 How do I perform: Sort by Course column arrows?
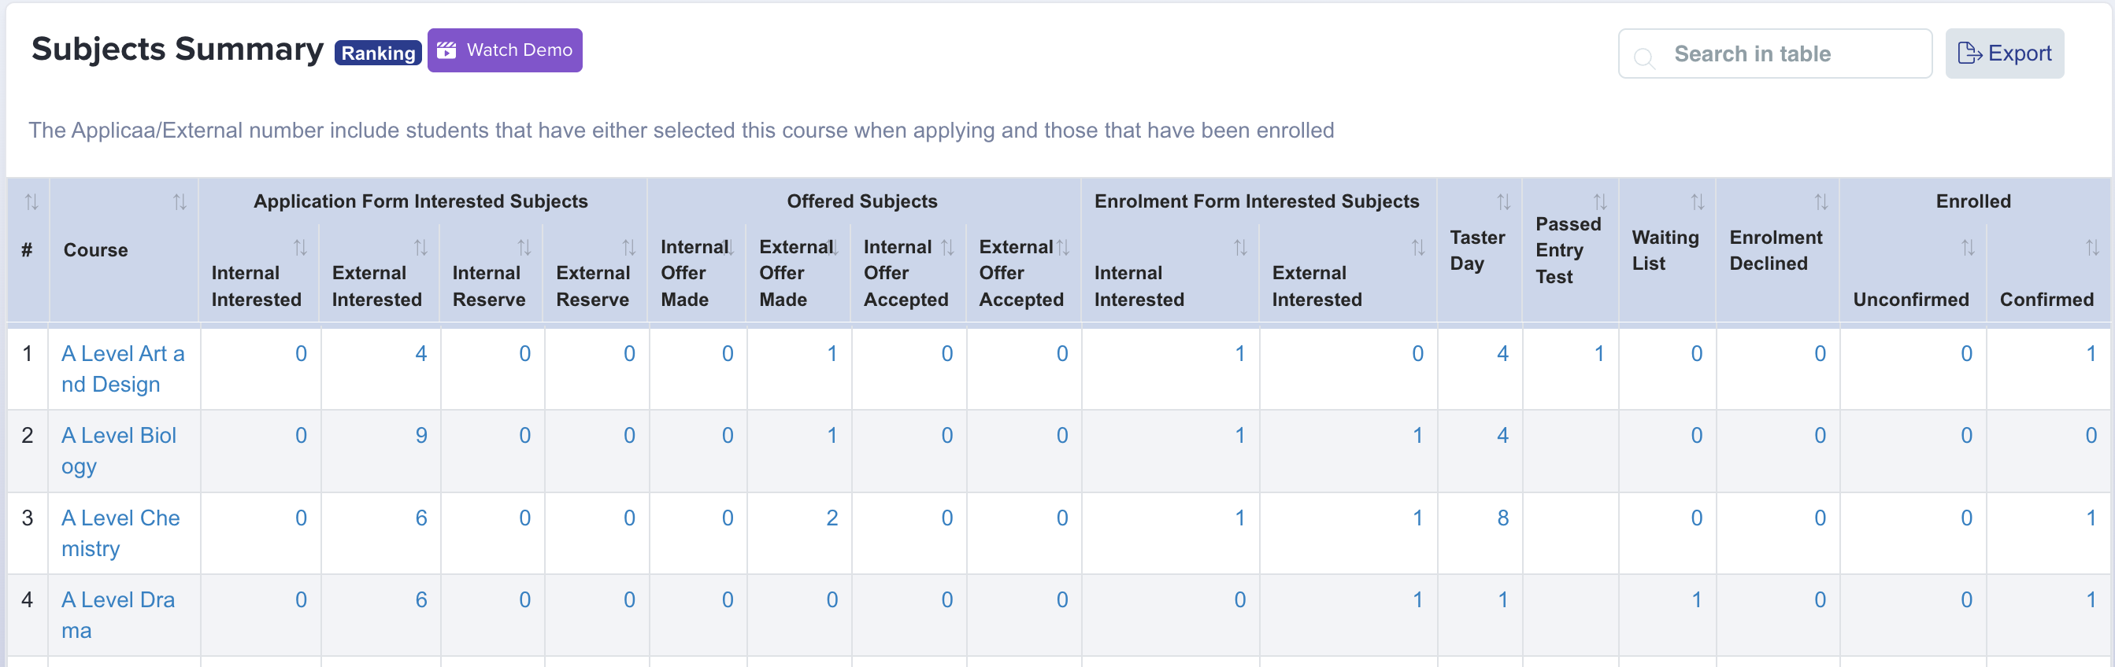(180, 202)
